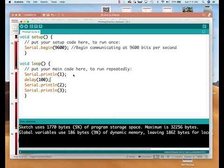This screenshot has height=168, width=224.
Task: Click the line 'Serial.println(3);'
Action: pyautogui.click(x=45, y=91)
